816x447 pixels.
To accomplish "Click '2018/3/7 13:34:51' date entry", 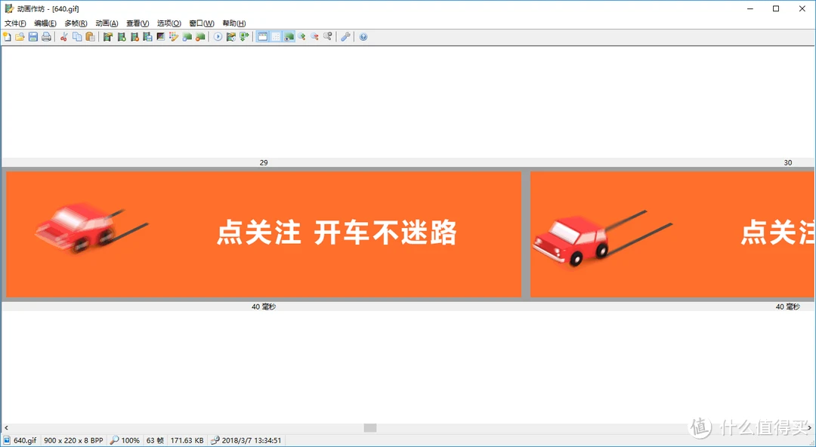I will click(x=252, y=440).
